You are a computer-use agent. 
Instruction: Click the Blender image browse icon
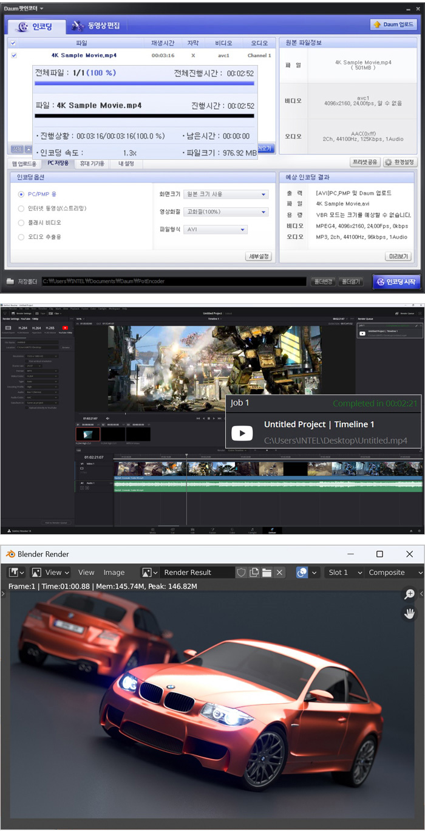149,572
